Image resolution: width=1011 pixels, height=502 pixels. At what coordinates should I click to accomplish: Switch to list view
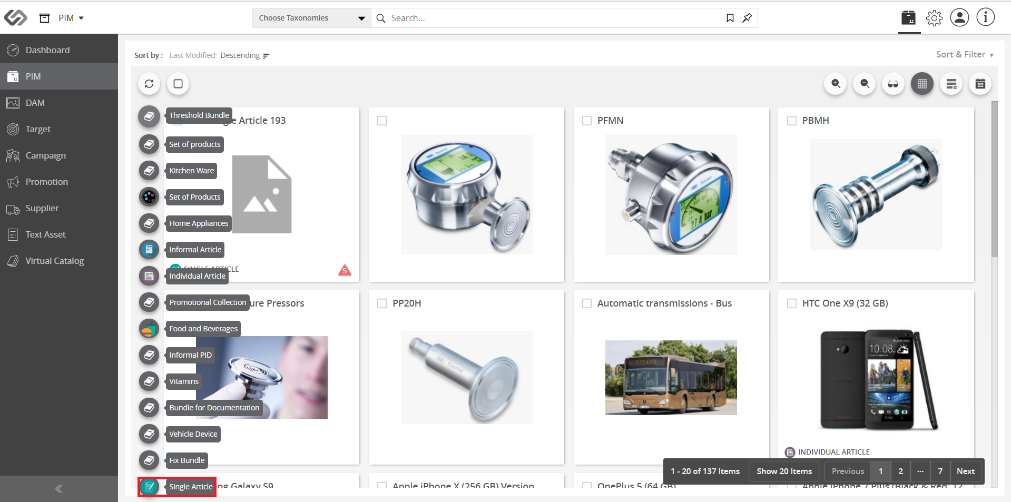click(951, 84)
